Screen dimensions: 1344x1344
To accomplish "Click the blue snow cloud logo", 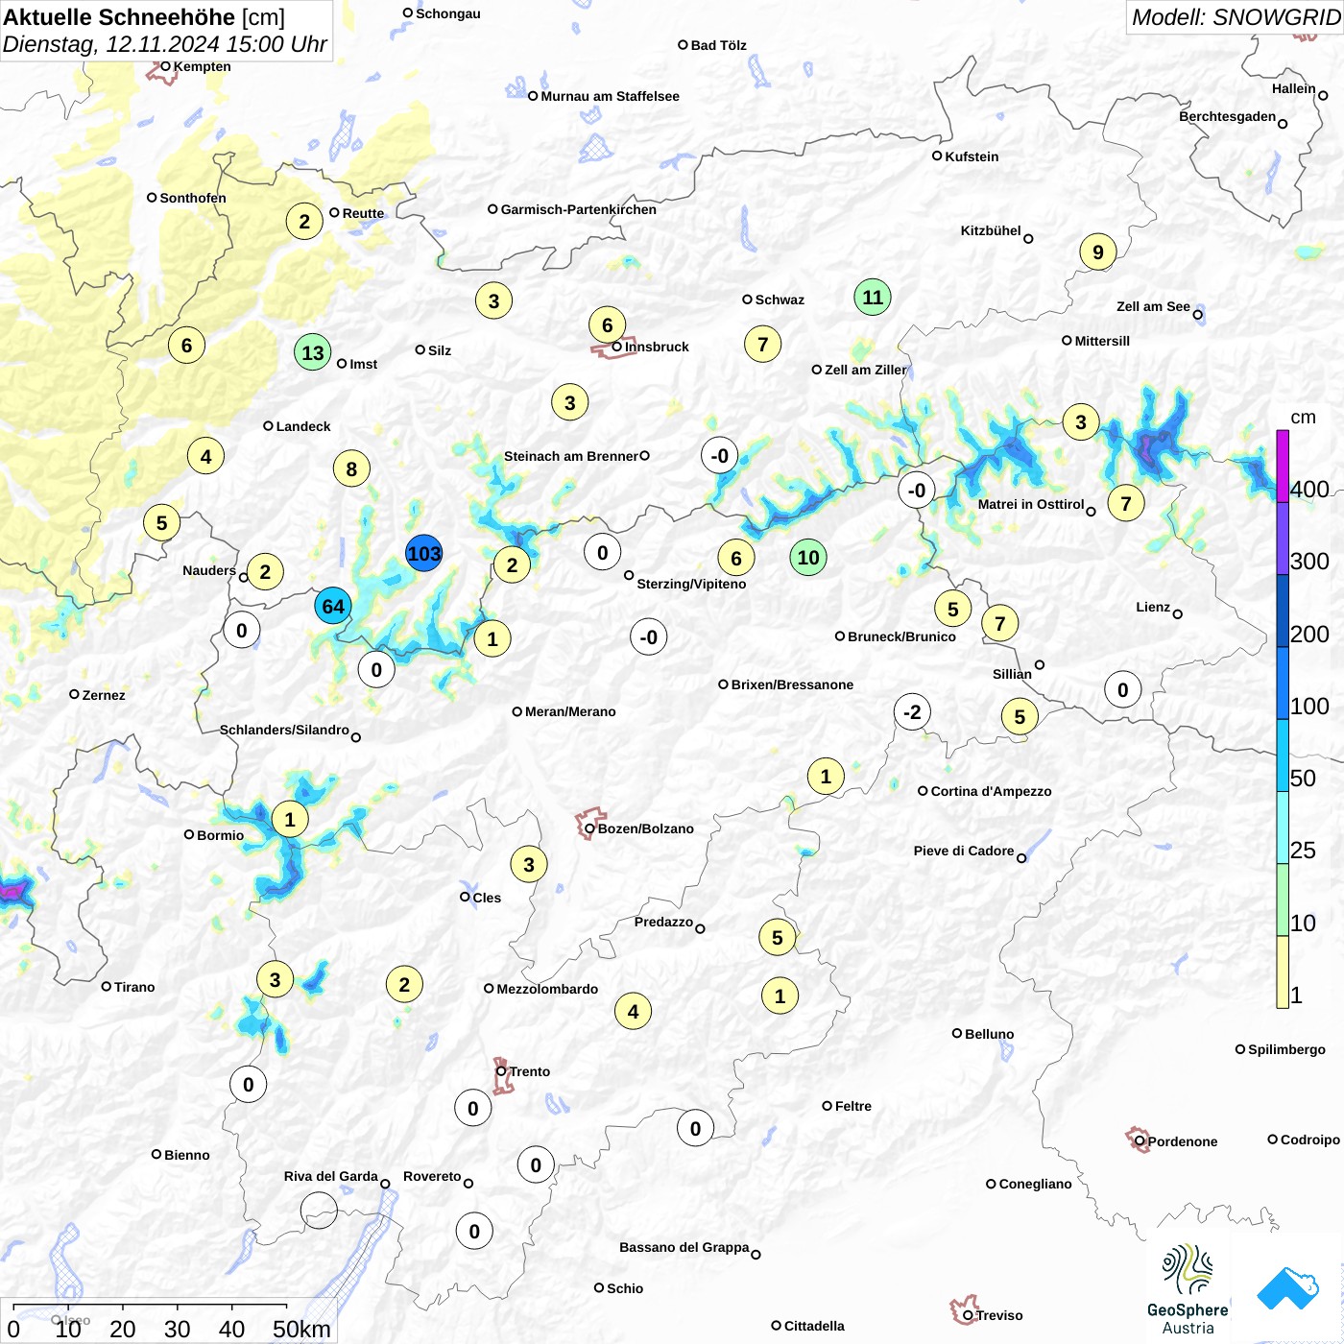I will point(1288,1288).
